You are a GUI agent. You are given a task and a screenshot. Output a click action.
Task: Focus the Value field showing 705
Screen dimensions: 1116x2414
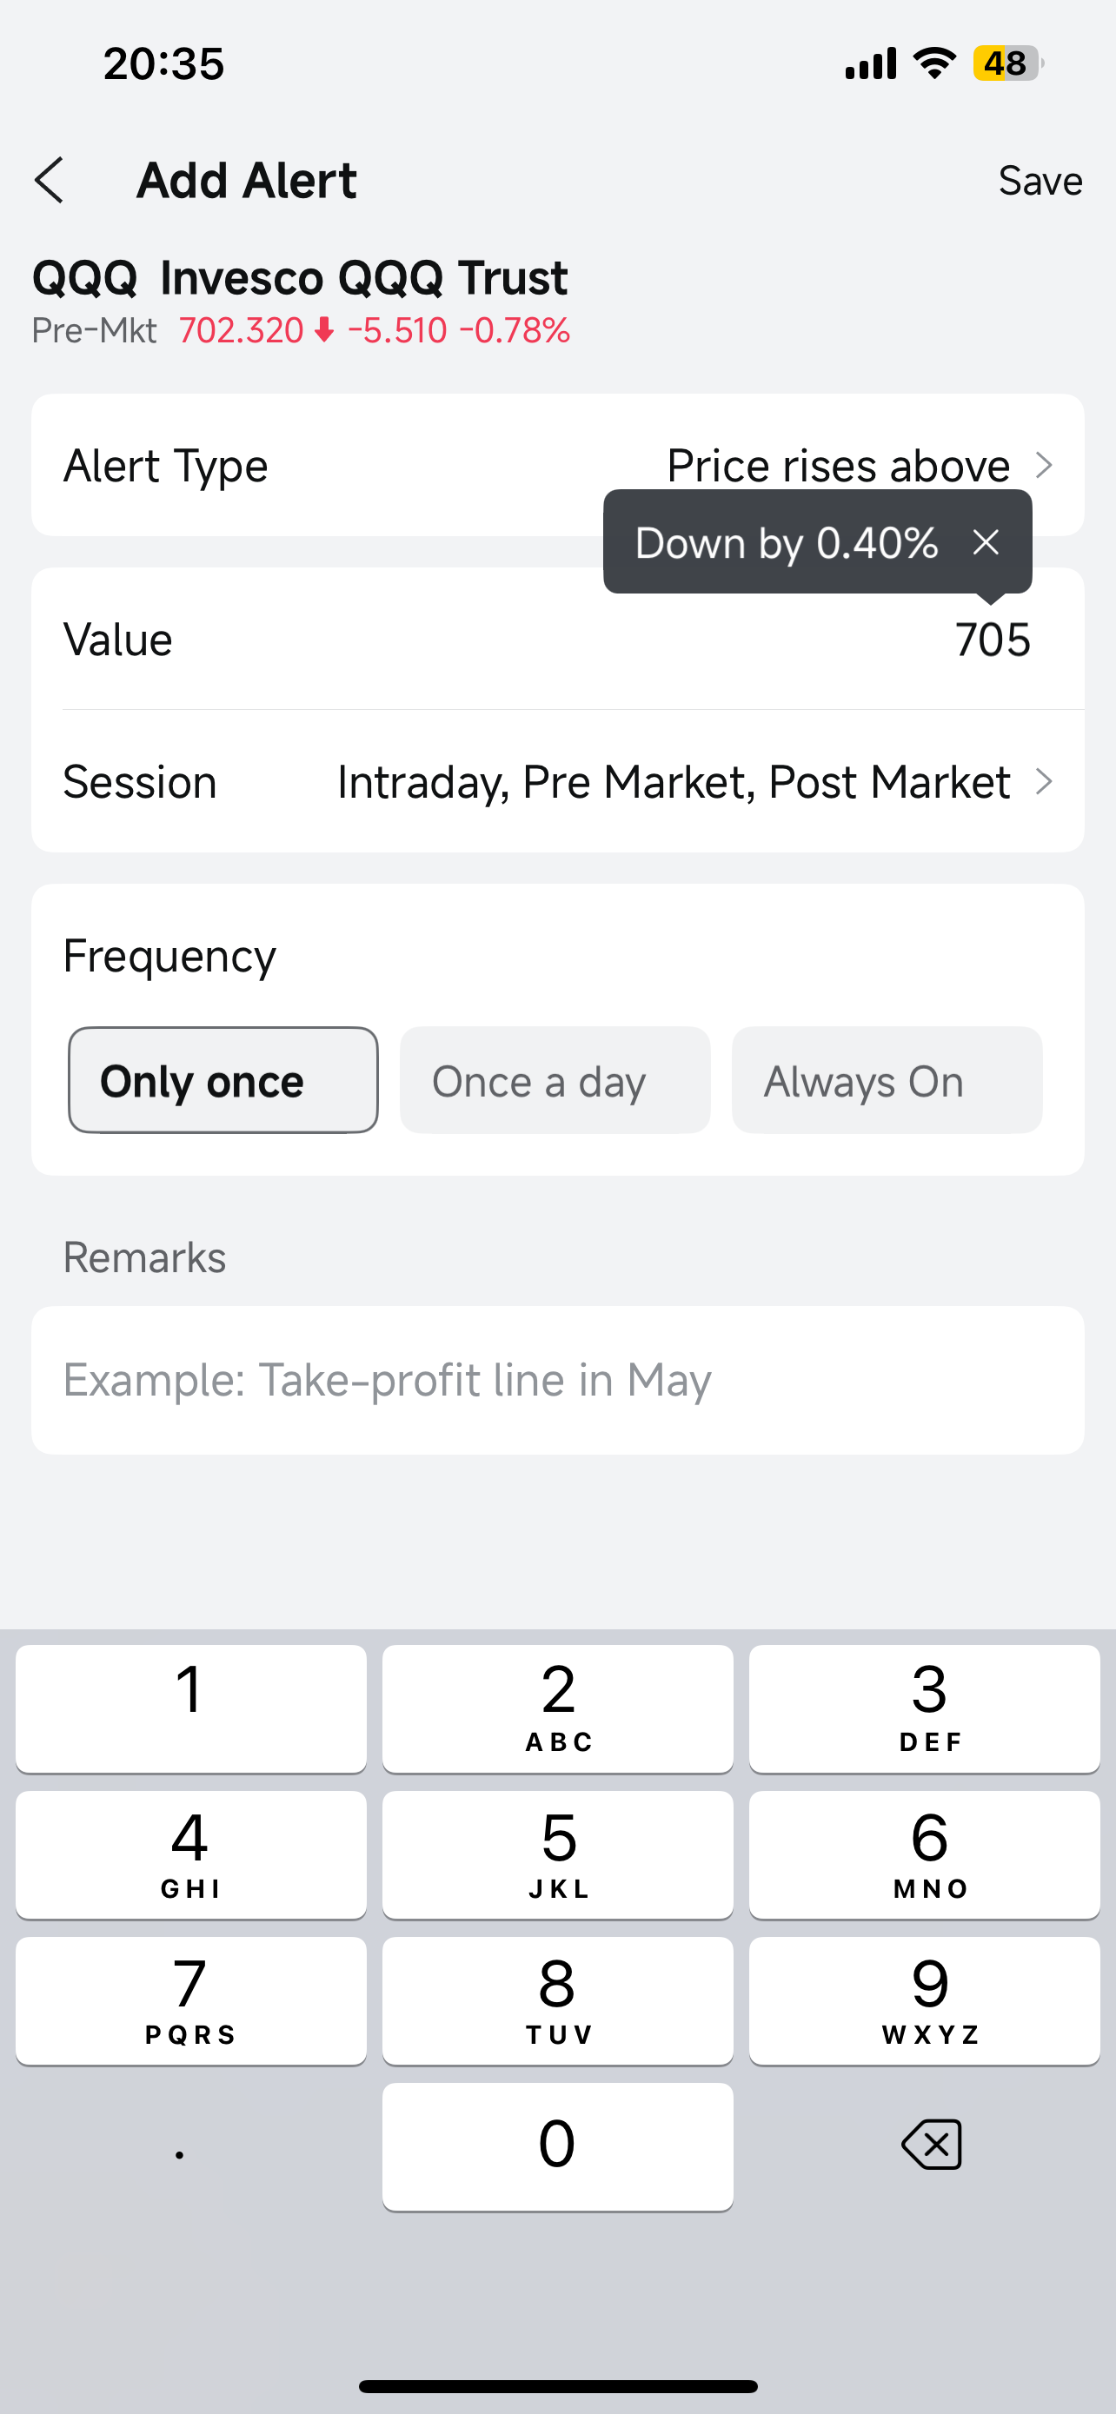557,639
